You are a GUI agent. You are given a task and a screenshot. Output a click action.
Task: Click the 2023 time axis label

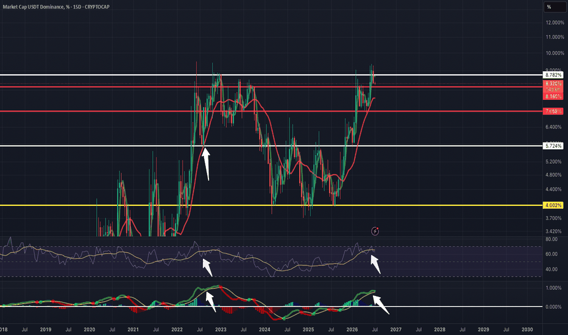[x=221, y=330]
